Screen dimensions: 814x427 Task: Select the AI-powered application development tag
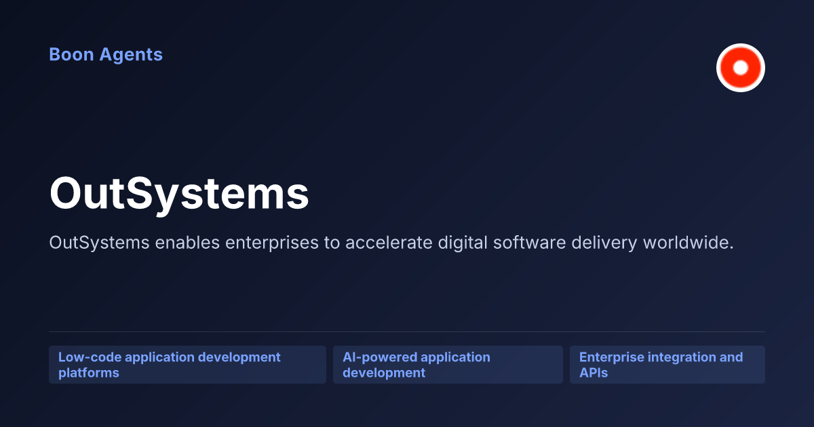click(448, 365)
